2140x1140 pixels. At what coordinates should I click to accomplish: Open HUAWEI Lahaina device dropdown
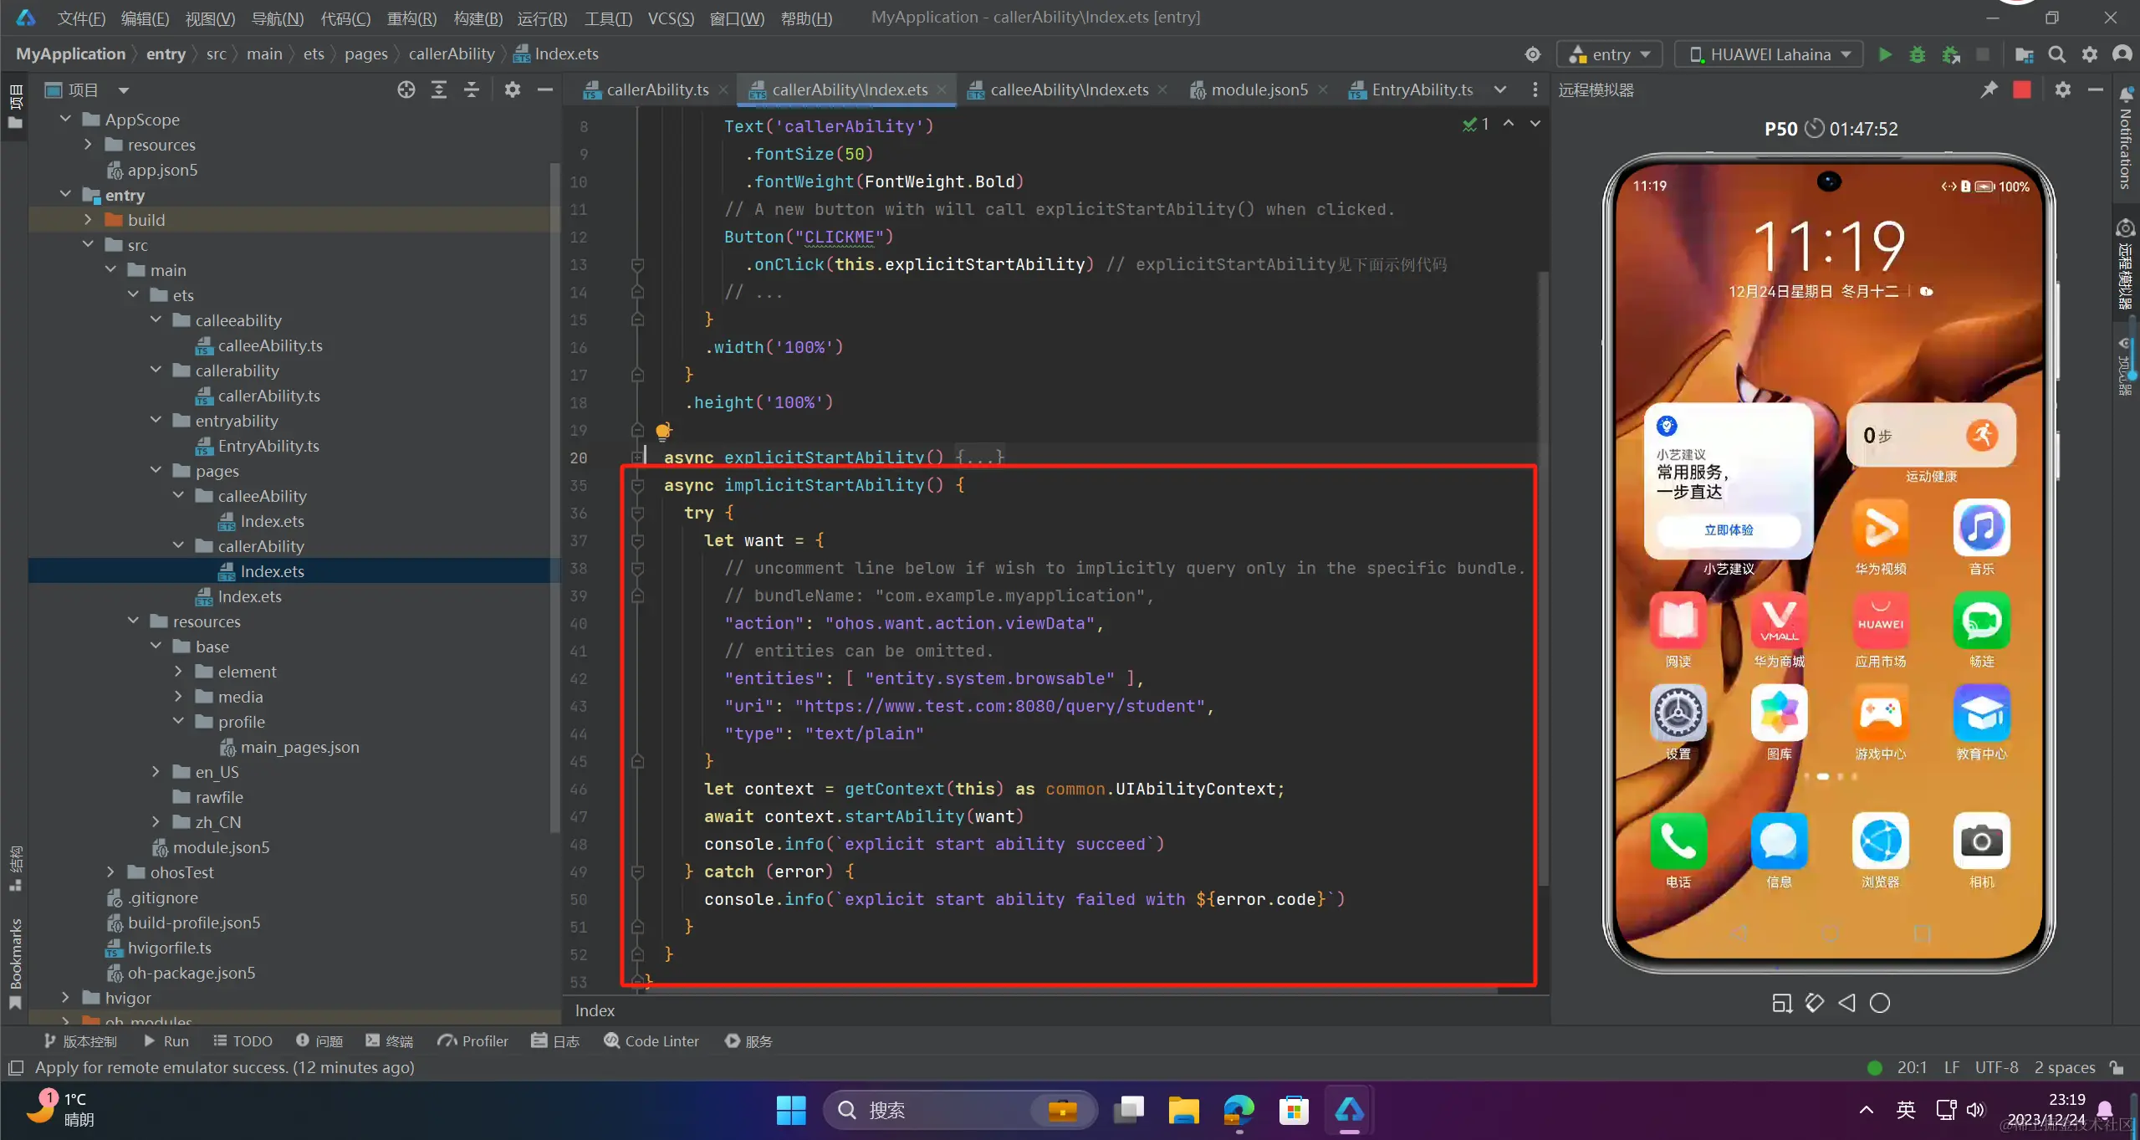(x=1770, y=54)
